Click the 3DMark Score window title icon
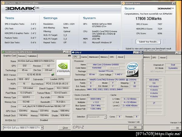 (123, 3)
